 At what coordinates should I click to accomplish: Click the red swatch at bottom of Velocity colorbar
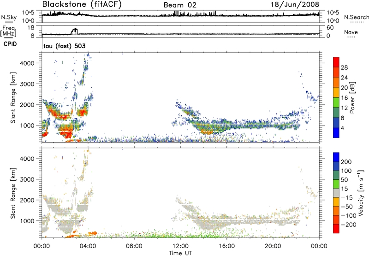click(x=336, y=229)
